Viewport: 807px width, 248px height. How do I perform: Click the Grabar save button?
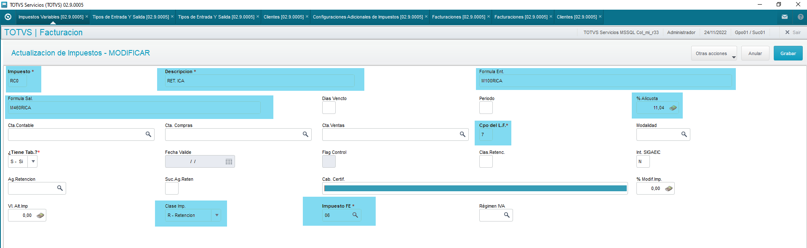coord(788,53)
